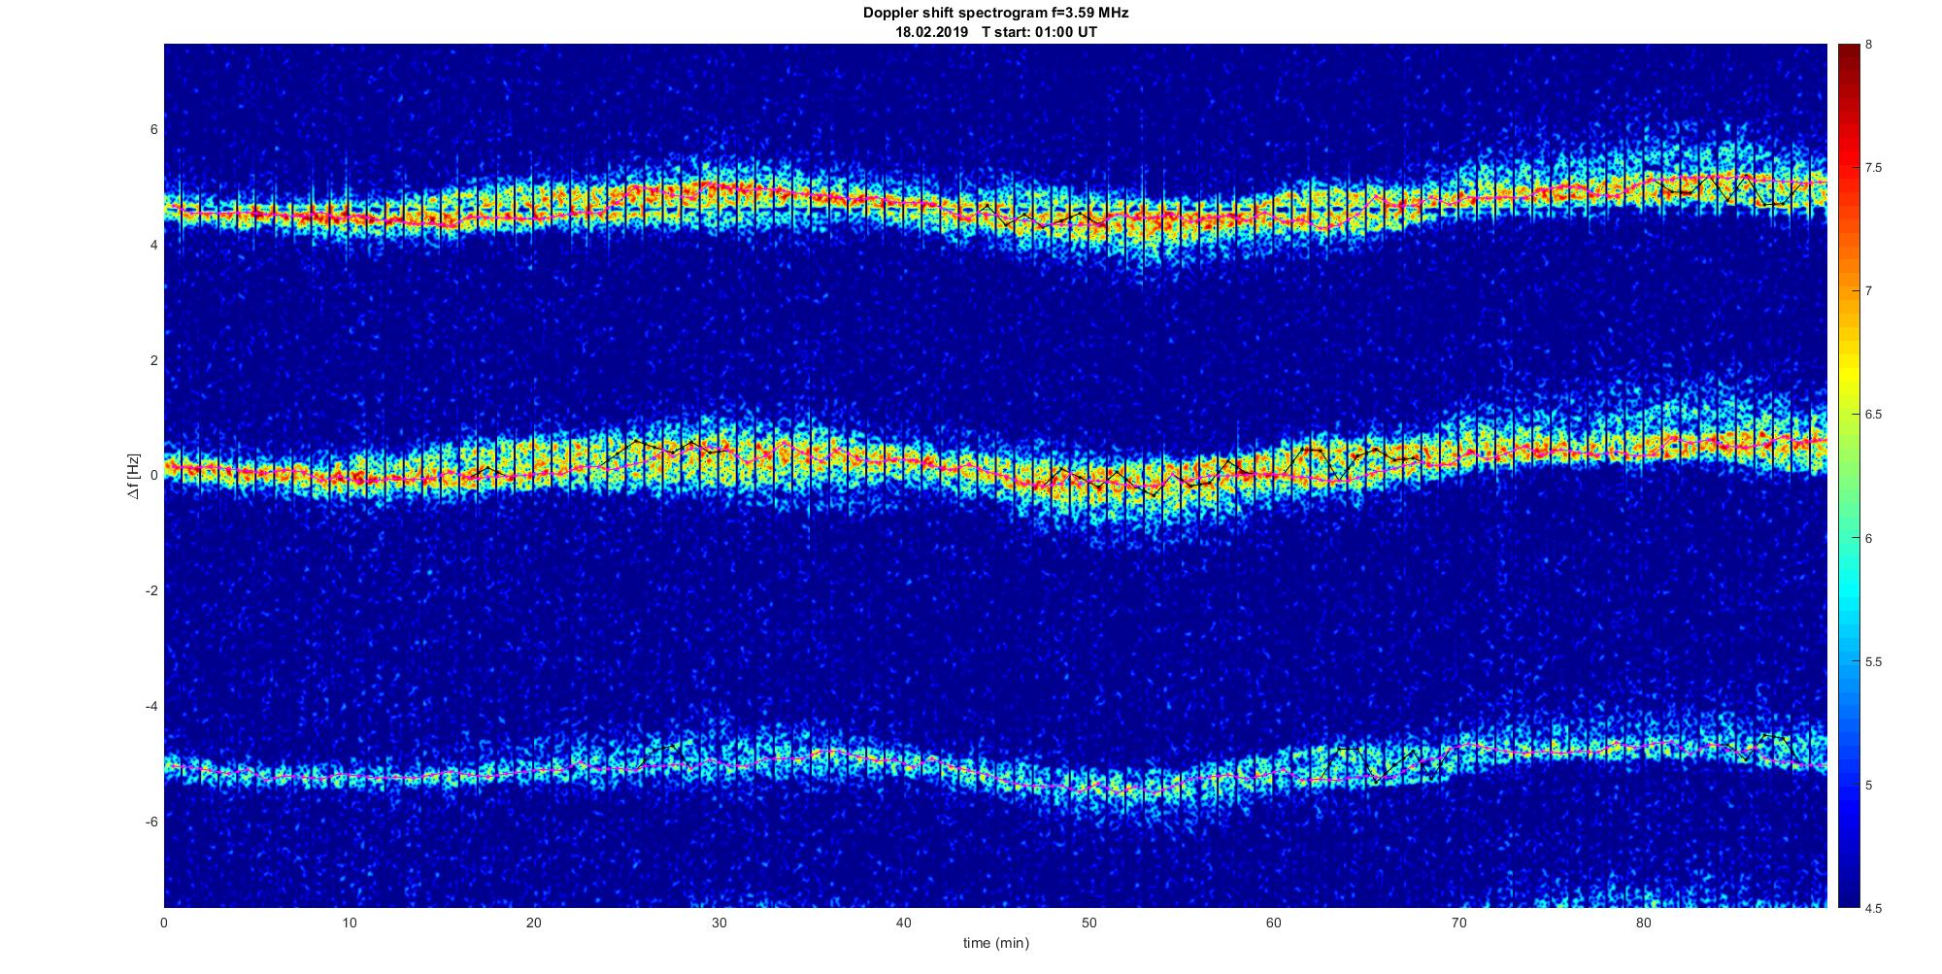Click x-axis tick label 30
This screenshot has height=974, width=1942.
click(719, 923)
